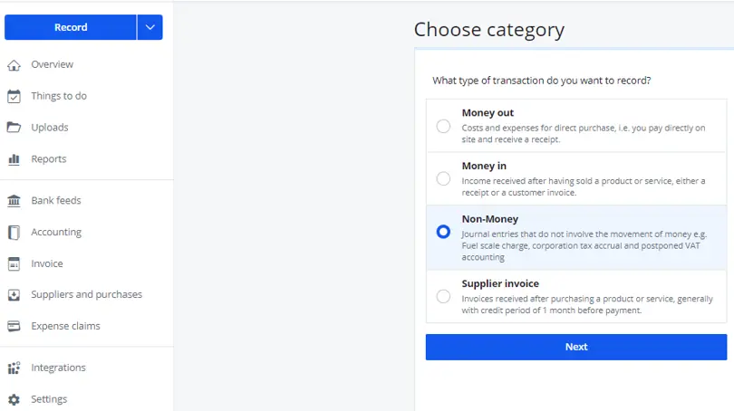Go to Expense claims menu label

click(65, 326)
